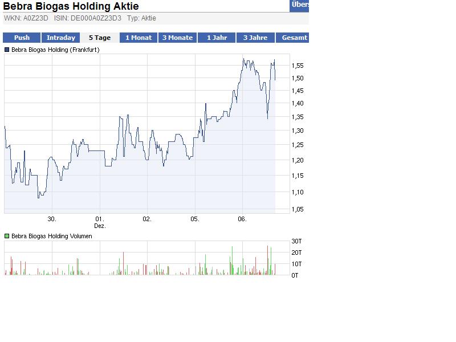Switch to 3 Monate view
This screenshot has width=456, height=342.
pyautogui.click(x=177, y=38)
